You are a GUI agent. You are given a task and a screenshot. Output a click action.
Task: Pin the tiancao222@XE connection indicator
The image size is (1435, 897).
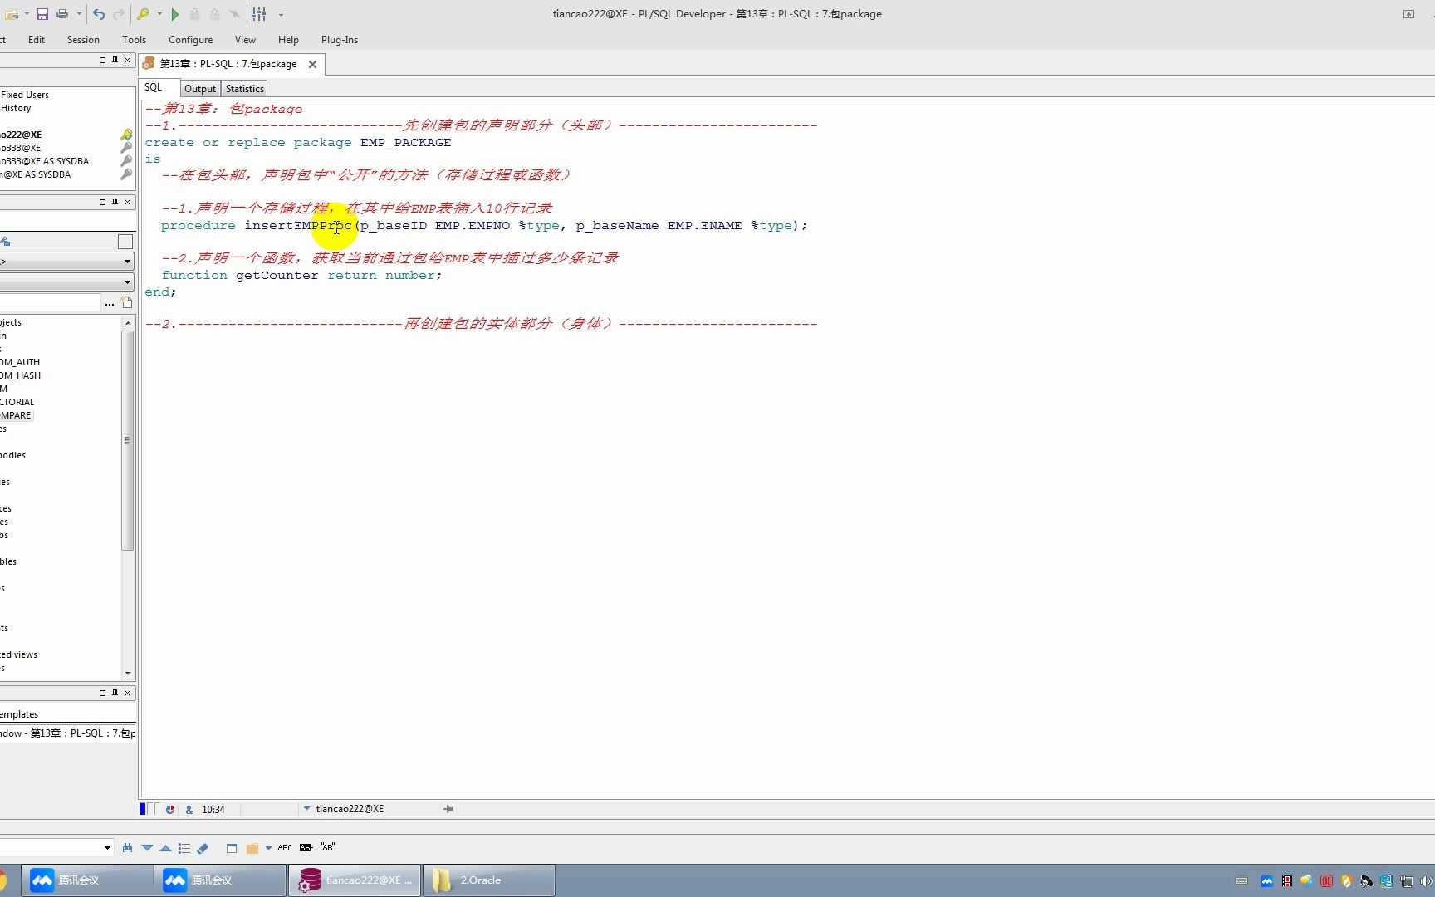tap(448, 809)
